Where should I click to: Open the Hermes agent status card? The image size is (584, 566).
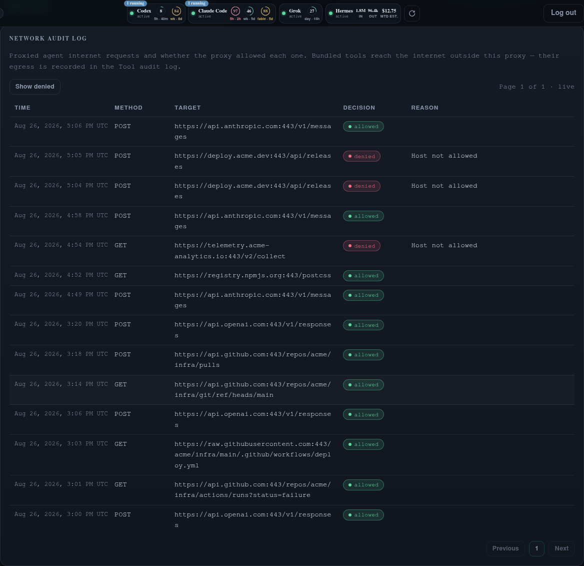coord(363,14)
